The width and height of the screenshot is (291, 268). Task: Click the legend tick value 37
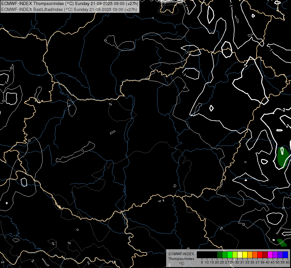pos(257,262)
